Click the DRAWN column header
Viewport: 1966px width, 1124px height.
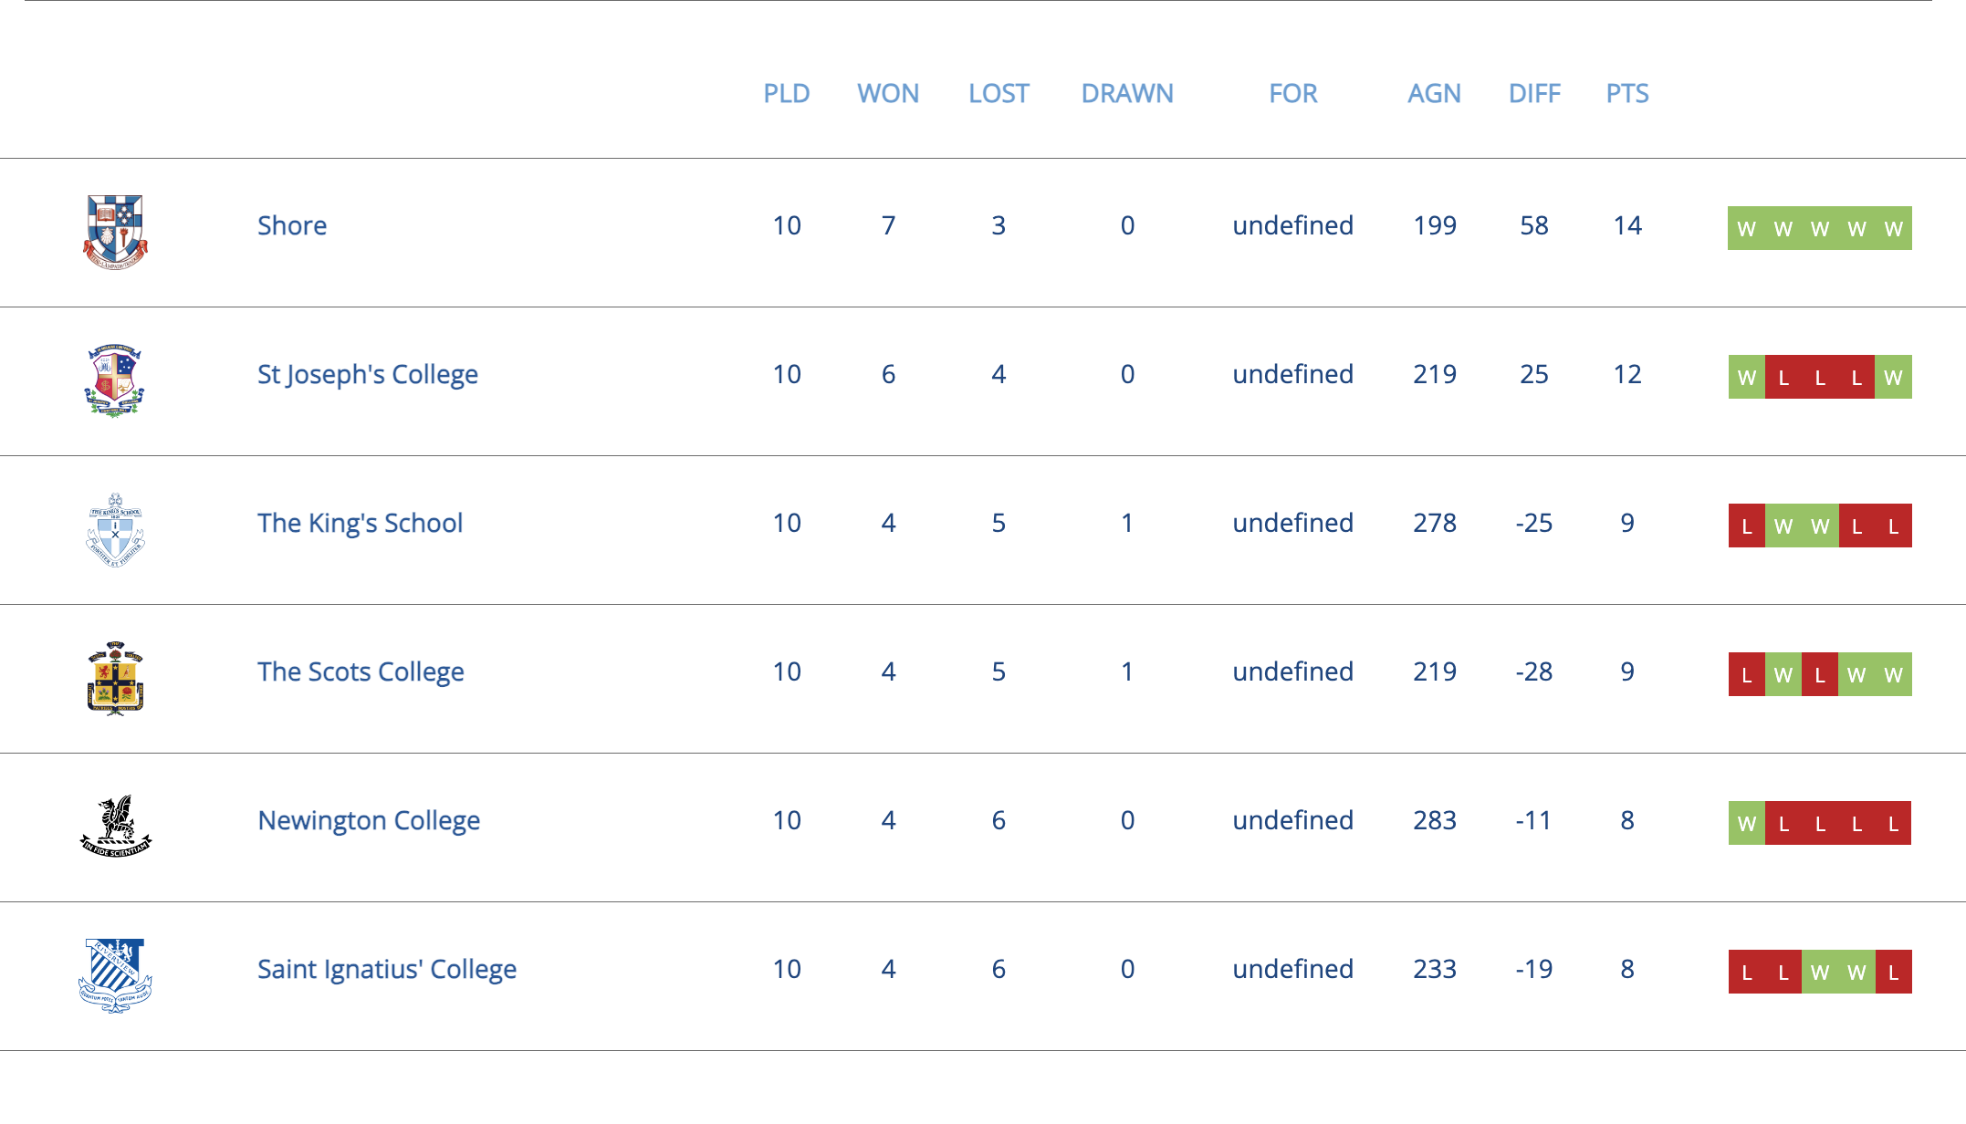[x=1127, y=93]
